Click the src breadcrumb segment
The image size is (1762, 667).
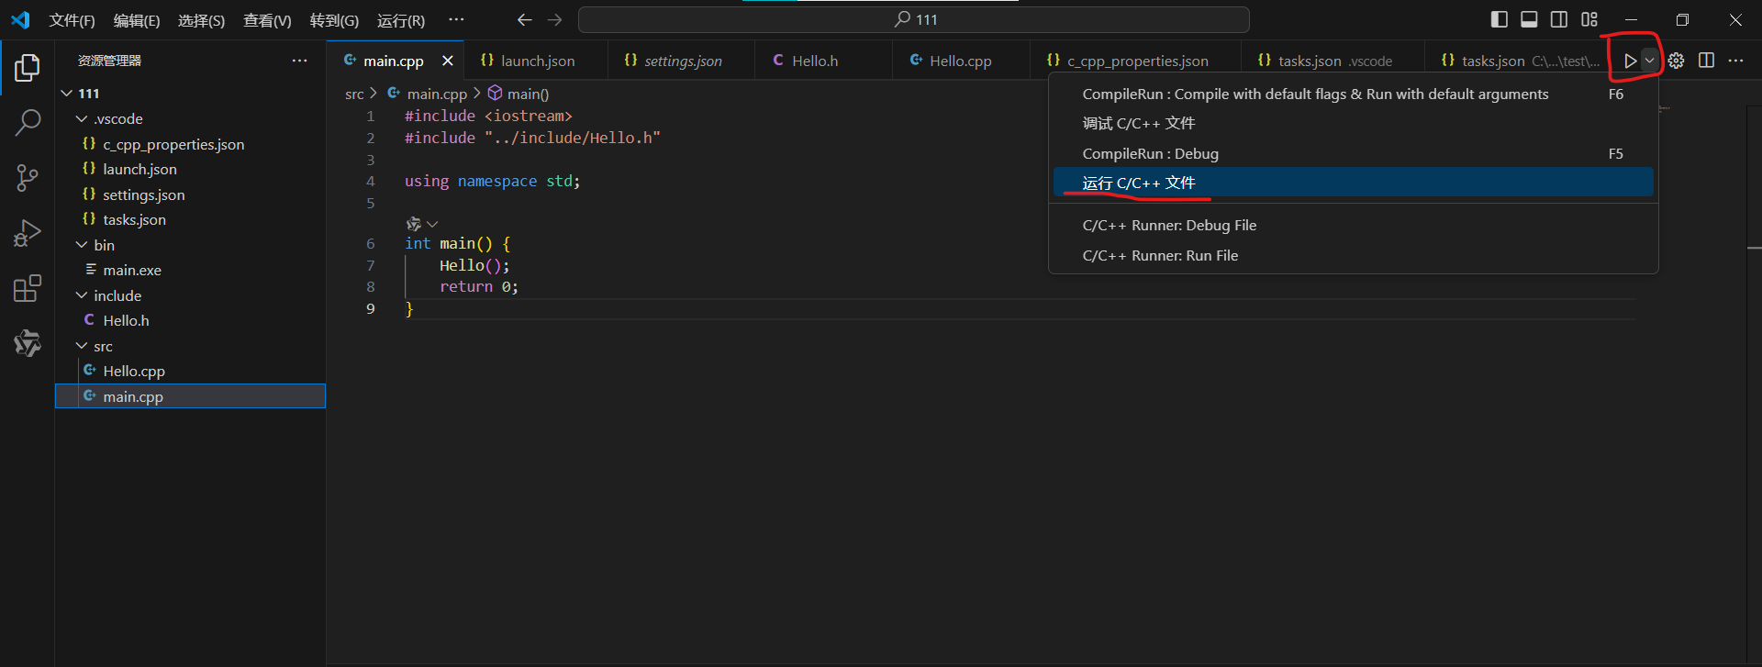click(354, 94)
